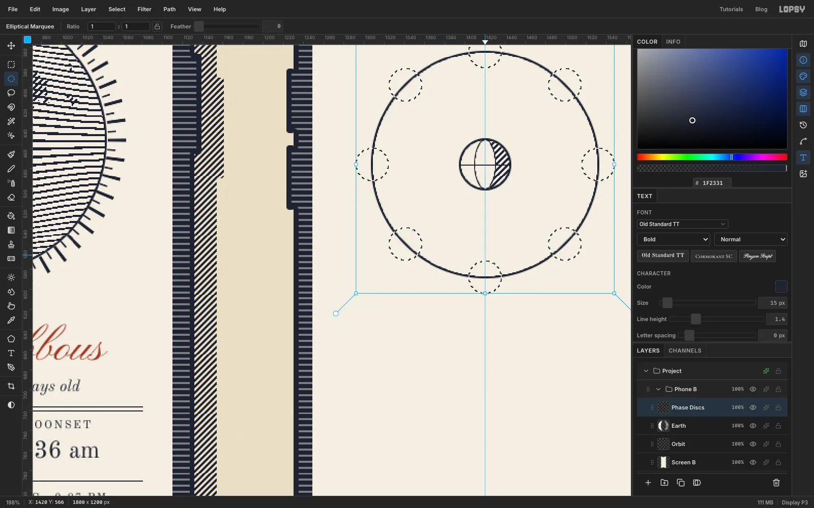Collapse the Project group
814x508 pixels.
pos(646,371)
